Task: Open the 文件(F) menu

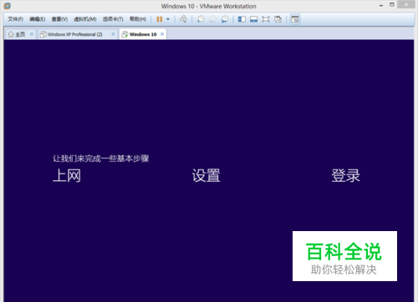Action: [x=15, y=19]
